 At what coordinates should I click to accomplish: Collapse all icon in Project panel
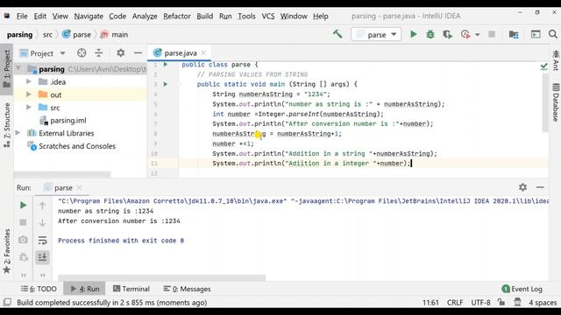coord(99,53)
